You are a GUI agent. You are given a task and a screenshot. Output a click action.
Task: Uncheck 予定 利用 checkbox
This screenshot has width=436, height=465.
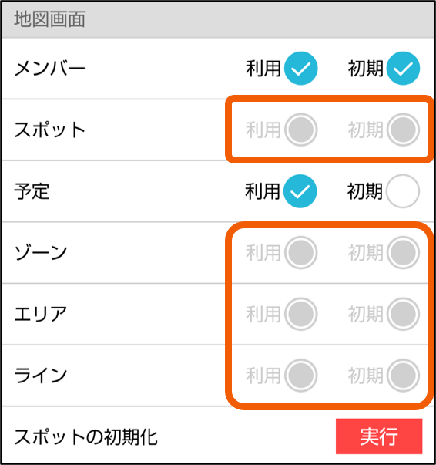(x=300, y=191)
